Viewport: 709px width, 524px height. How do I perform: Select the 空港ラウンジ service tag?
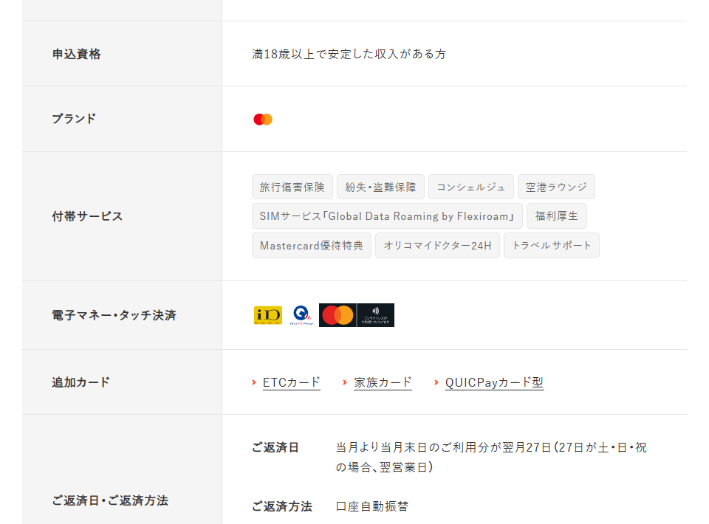coord(556,187)
